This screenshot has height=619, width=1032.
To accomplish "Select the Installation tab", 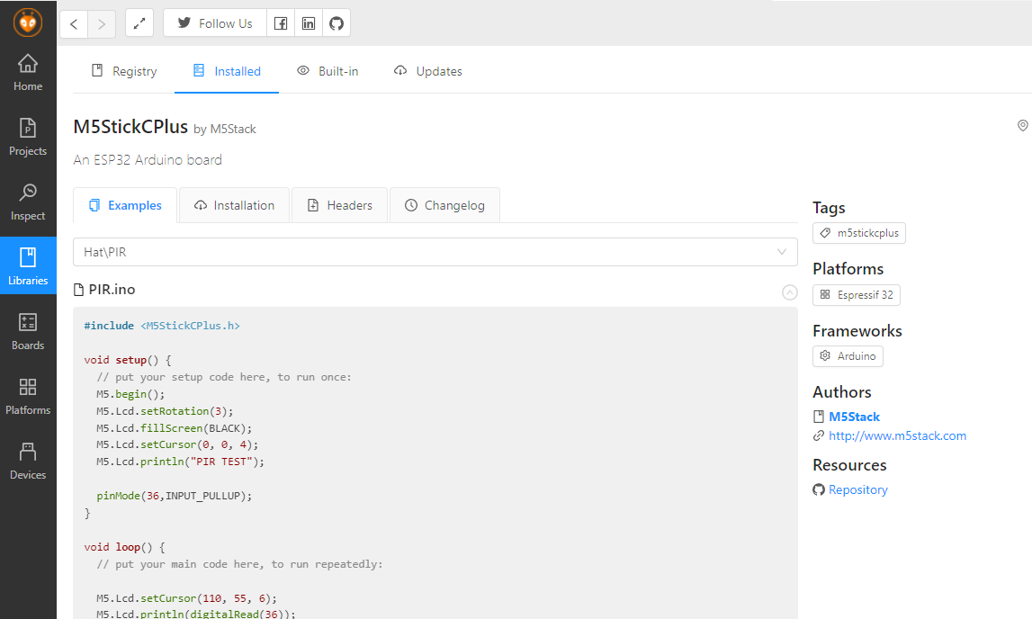I will pos(234,205).
